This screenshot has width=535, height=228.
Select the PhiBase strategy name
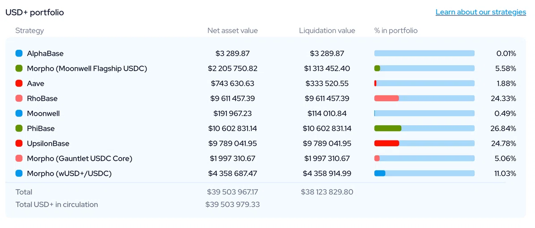click(41, 128)
